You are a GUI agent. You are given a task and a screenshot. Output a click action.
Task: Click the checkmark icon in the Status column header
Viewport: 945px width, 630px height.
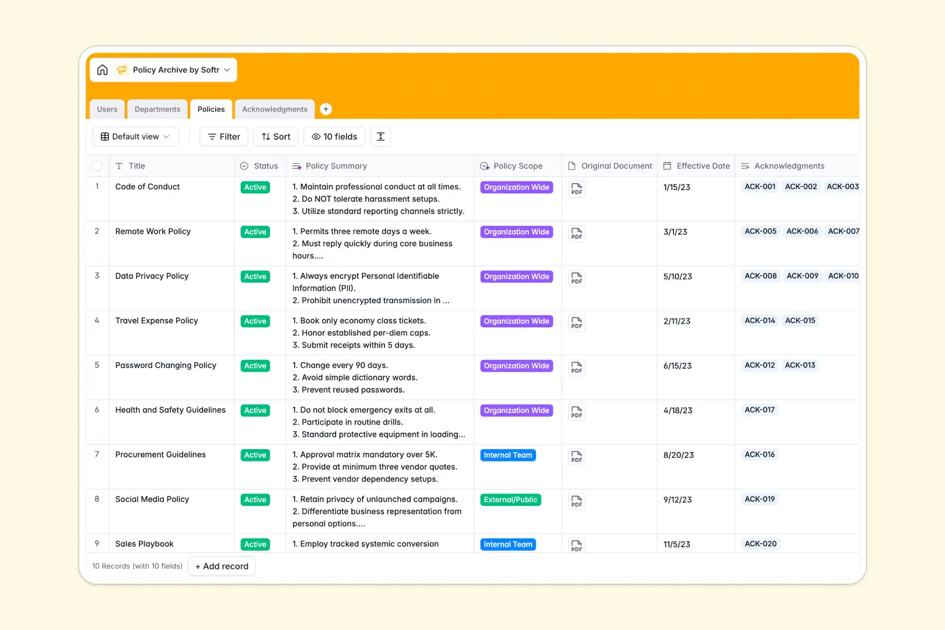click(244, 166)
